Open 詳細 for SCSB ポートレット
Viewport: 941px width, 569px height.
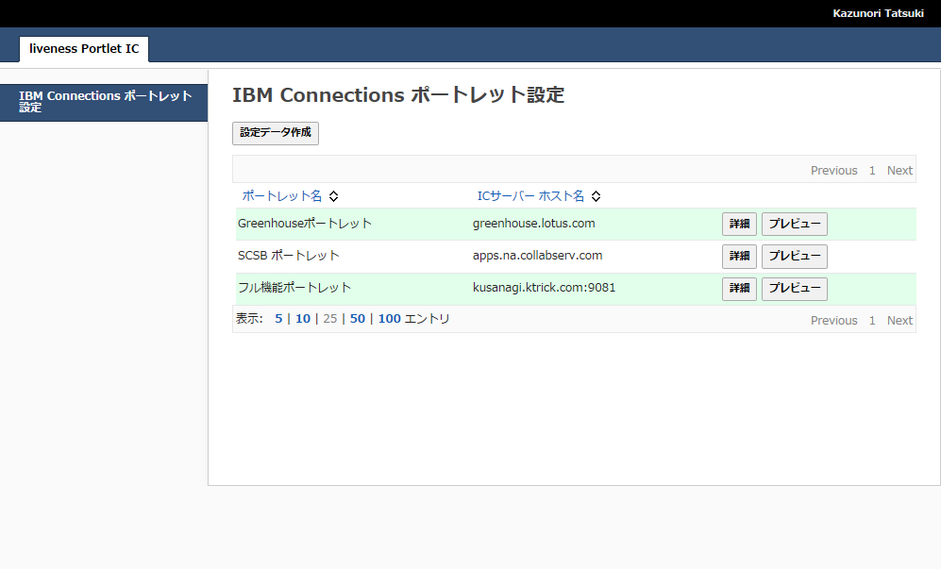point(739,257)
